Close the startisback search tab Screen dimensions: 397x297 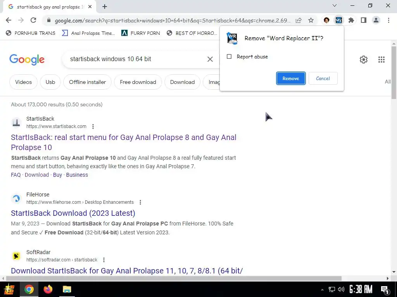pos(90,7)
